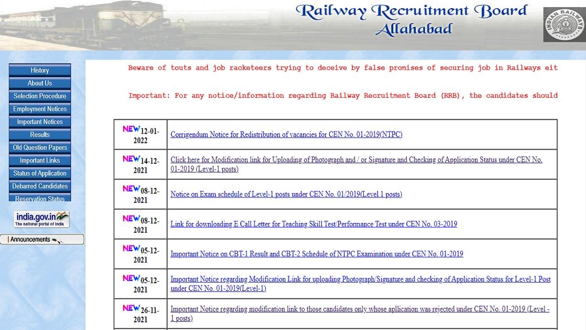Open Old Question Papers
This screenshot has height=330, width=586.
(x=40, y=147)
